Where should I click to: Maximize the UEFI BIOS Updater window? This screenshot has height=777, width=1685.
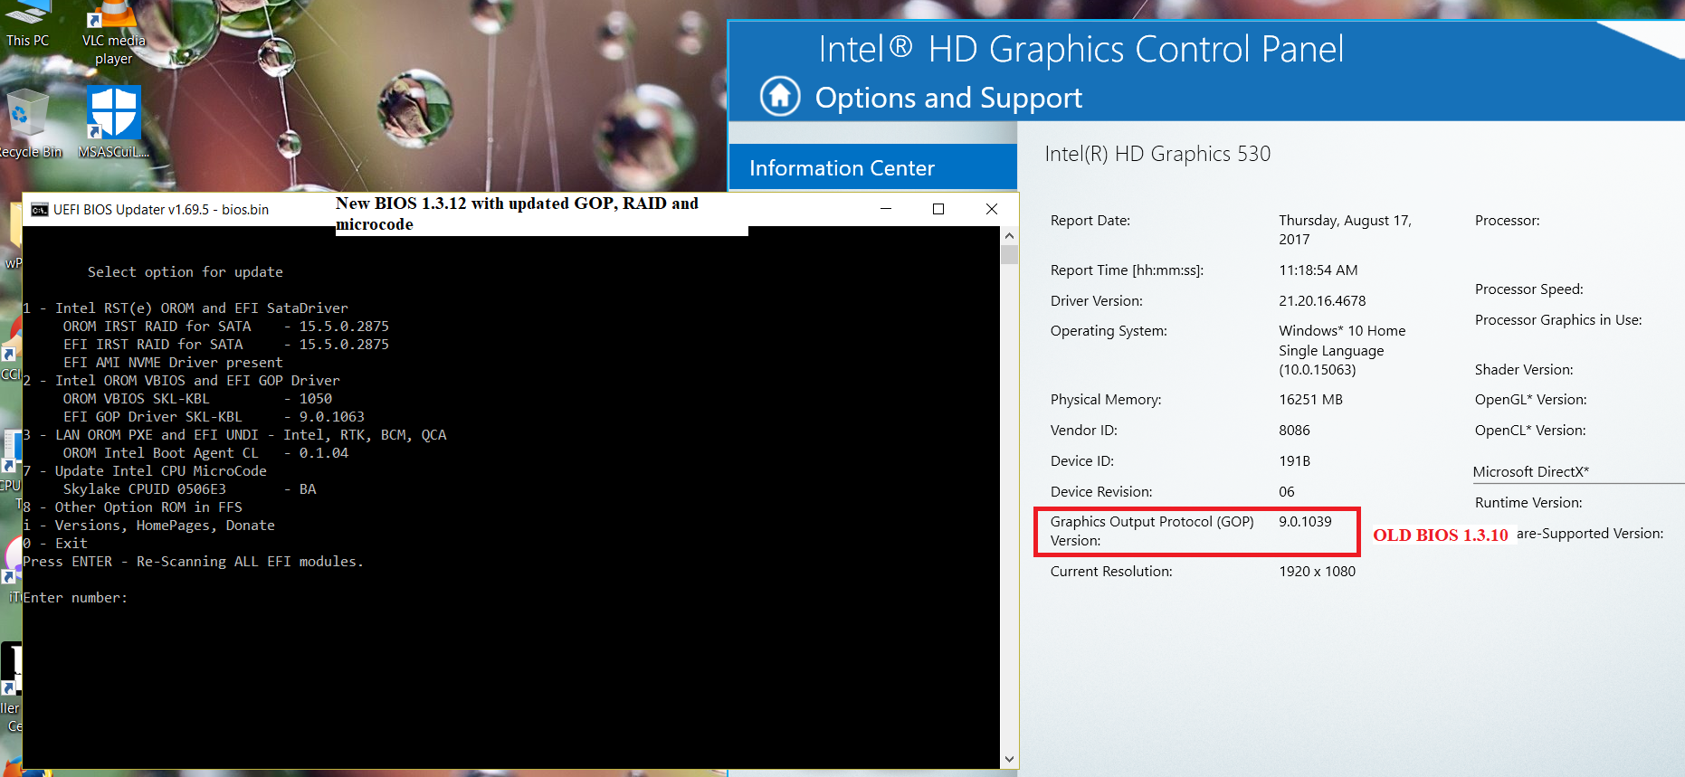pyautogui.click(x=938, y=209)
